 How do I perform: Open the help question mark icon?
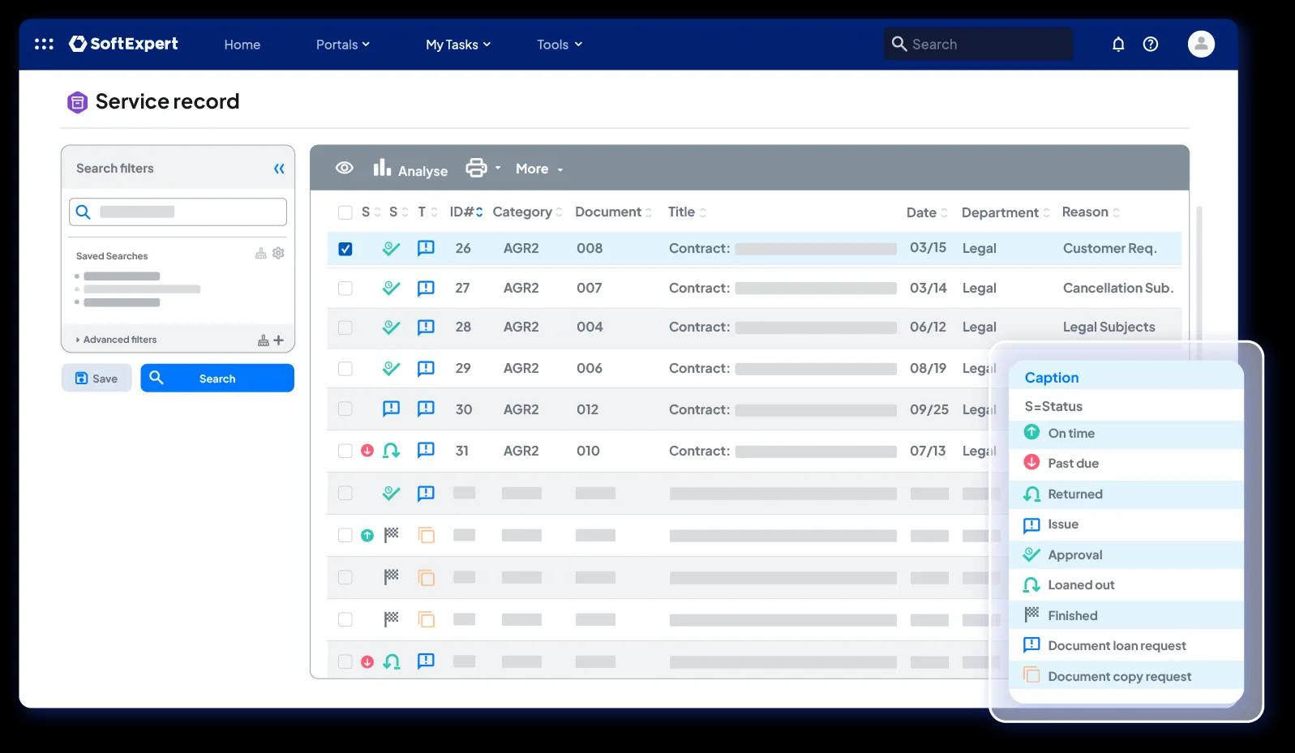(1151, 44)
